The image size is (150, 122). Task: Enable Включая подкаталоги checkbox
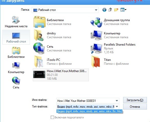click(52, 117)
